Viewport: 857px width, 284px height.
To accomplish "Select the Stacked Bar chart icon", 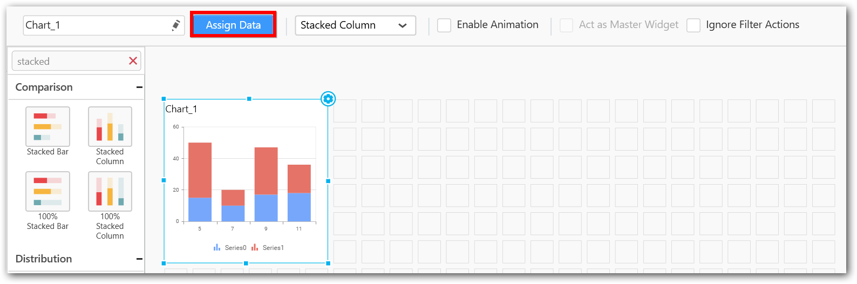I will click(x=47, y=126).
